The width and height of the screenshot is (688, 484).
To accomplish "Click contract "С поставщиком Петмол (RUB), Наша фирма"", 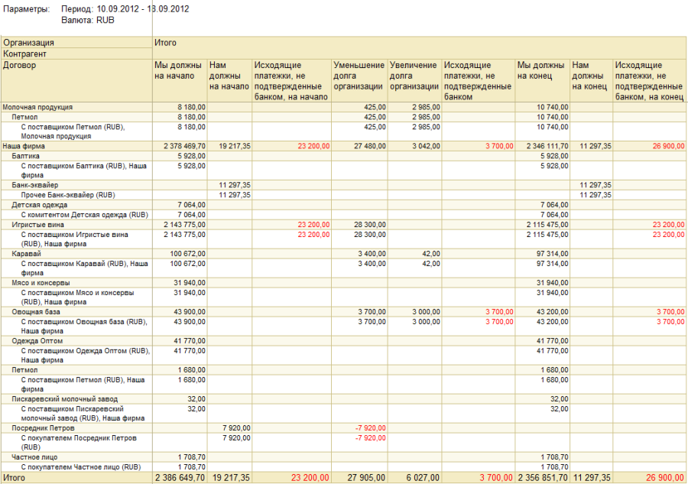I will click(x=83, y=385).
